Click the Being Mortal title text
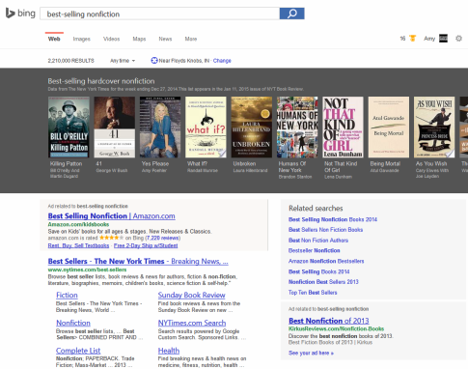Screen dimensions: 468x369 pyautogui.click(x=385, y=164)
